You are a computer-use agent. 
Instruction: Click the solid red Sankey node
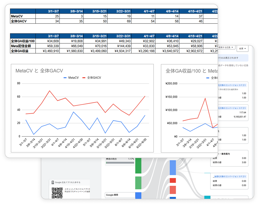click(x=173, y=180)
